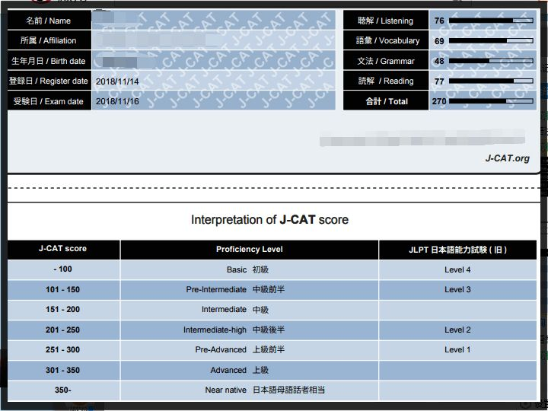Click the Pre-Intermediate 中級前半 cell
This screenshot has height=411, width=548.
point(249,290)
